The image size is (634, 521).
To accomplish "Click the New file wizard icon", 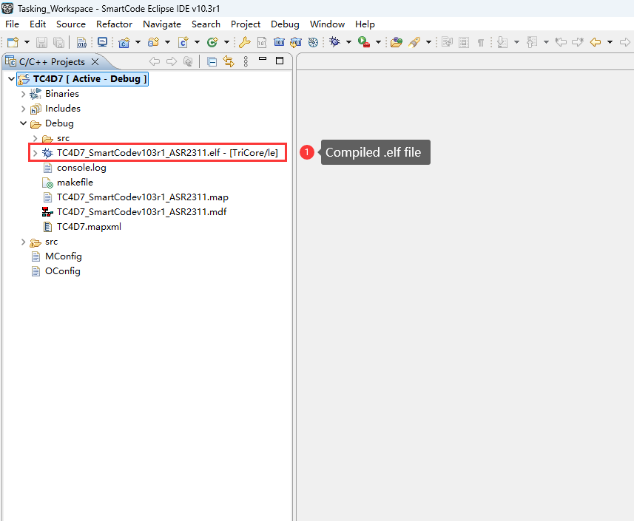I will (x=13, y=43).
